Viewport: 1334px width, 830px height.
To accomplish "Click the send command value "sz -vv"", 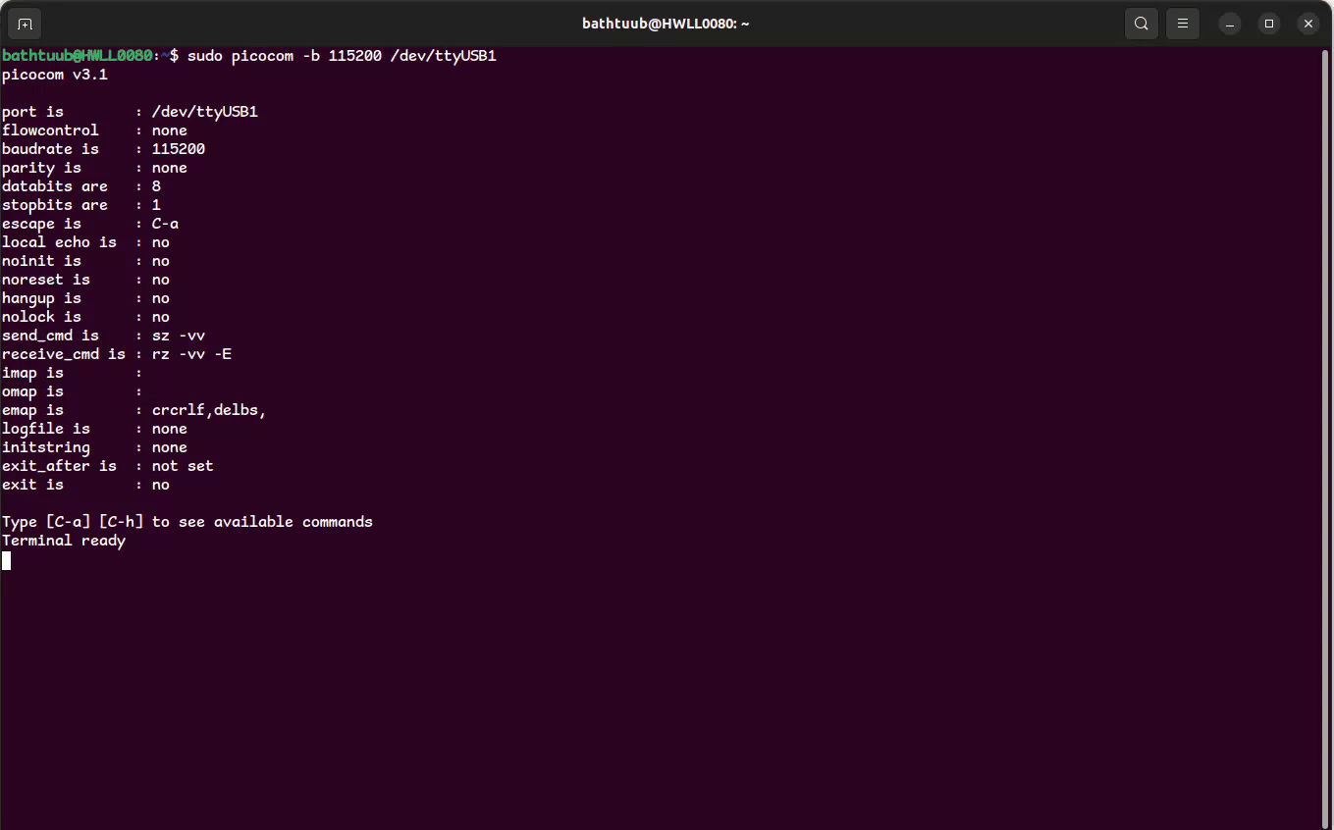I will 179,336.
